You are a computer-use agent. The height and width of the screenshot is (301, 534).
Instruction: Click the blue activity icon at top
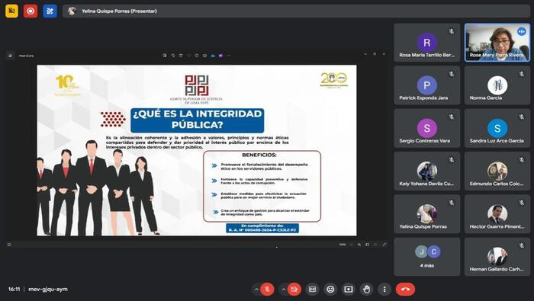coord(50,11)
